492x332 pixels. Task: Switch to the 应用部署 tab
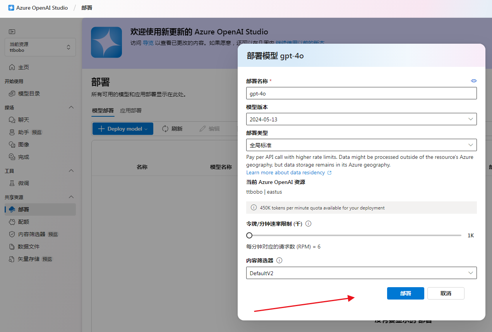click(131, 111)
